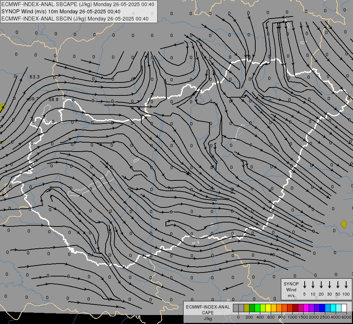Click the 6000 tick label under CAPE bar
The image size is (353, 324).
(346, 317)
